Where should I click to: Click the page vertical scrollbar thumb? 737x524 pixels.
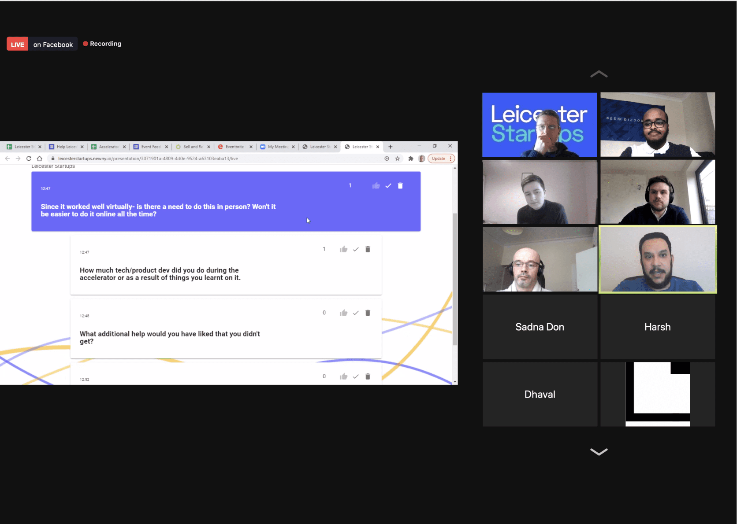[455, 279]
